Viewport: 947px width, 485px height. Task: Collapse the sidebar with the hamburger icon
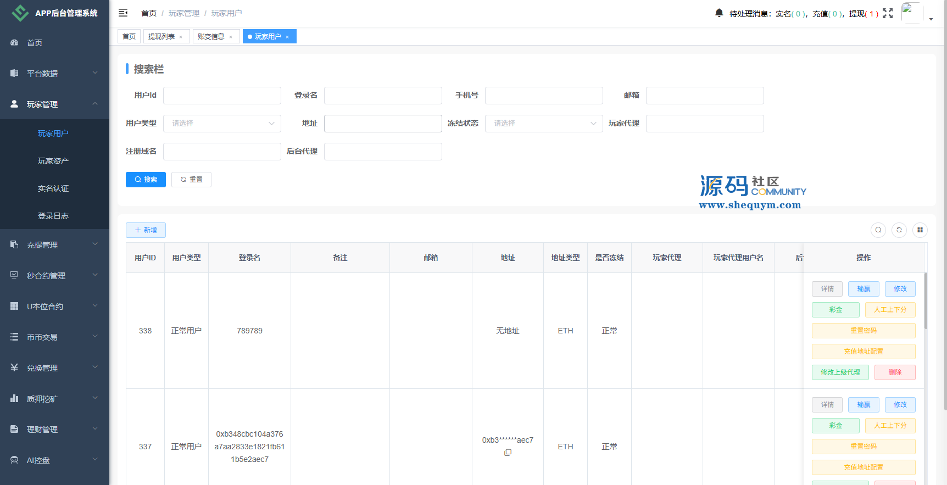[123, 13]
